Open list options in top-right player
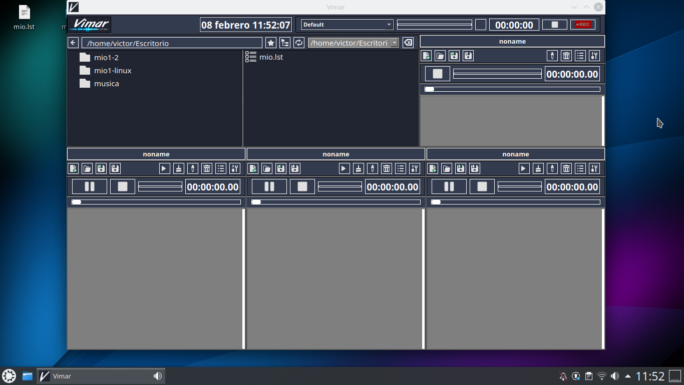 [x=580, y=56]
